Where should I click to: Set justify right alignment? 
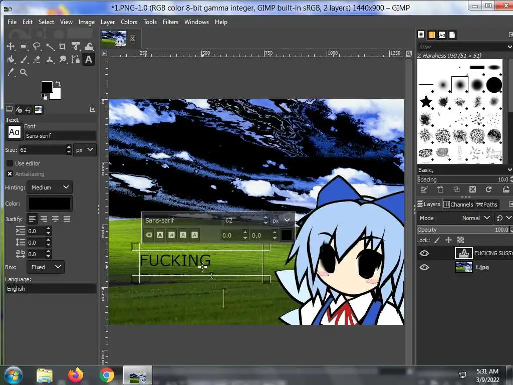click(x=44, y=219)
